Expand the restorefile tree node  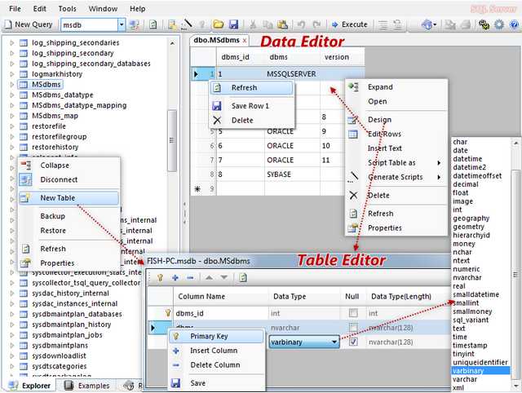point(12,126)
